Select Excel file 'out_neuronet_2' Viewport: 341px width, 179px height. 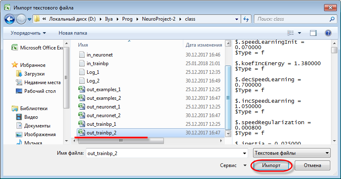(x=99, y=115)
